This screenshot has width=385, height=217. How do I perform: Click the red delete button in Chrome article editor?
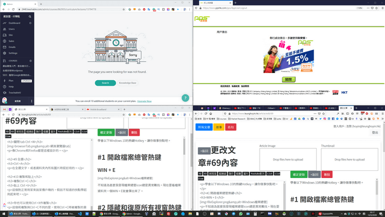(x=134, y=132)
